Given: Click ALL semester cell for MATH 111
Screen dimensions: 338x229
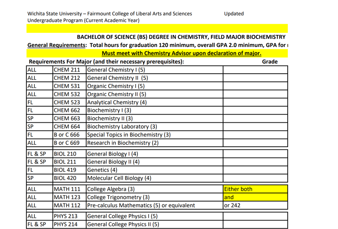Looking at the screenshot, I should click(39, 190).
